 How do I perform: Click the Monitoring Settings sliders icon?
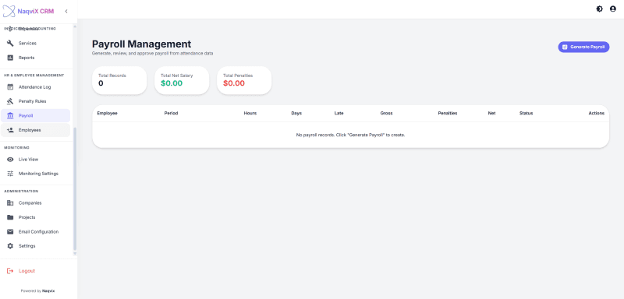(x=10, y=174)
